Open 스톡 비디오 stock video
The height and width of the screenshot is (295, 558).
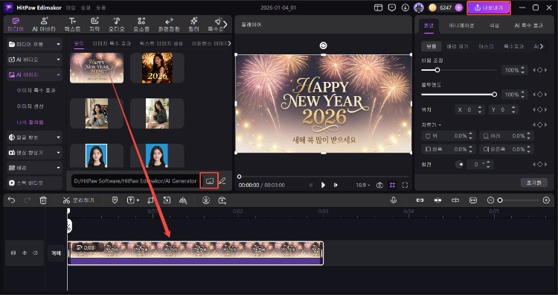click(x=34, y=183)
